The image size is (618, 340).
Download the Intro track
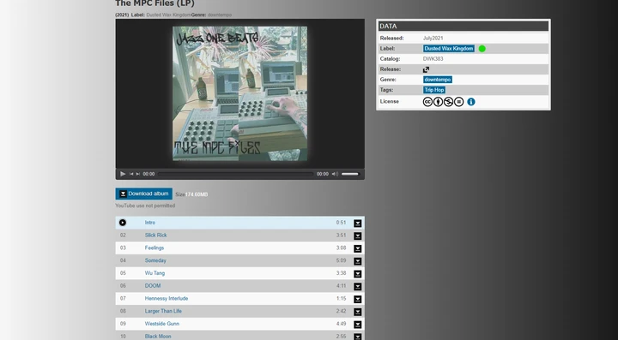[357, 224]
